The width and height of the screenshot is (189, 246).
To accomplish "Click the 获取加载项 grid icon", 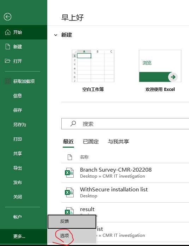I will coord(8,81).
